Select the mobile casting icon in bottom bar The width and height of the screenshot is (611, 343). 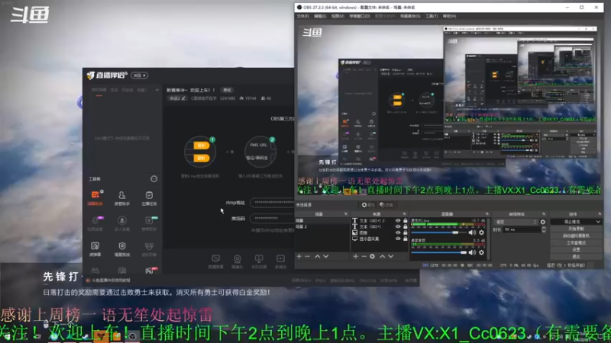pos(259,261)
